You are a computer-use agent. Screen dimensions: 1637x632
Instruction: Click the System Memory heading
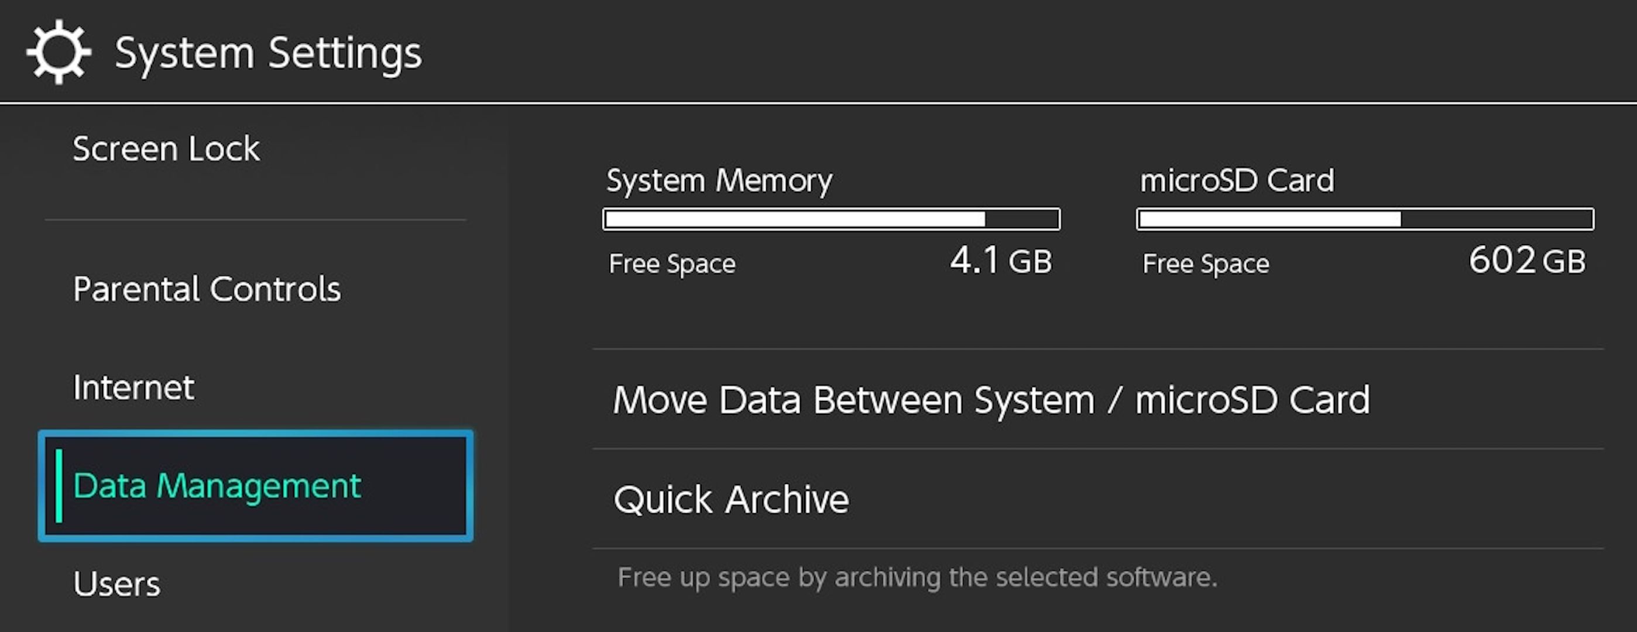point(719,181)
